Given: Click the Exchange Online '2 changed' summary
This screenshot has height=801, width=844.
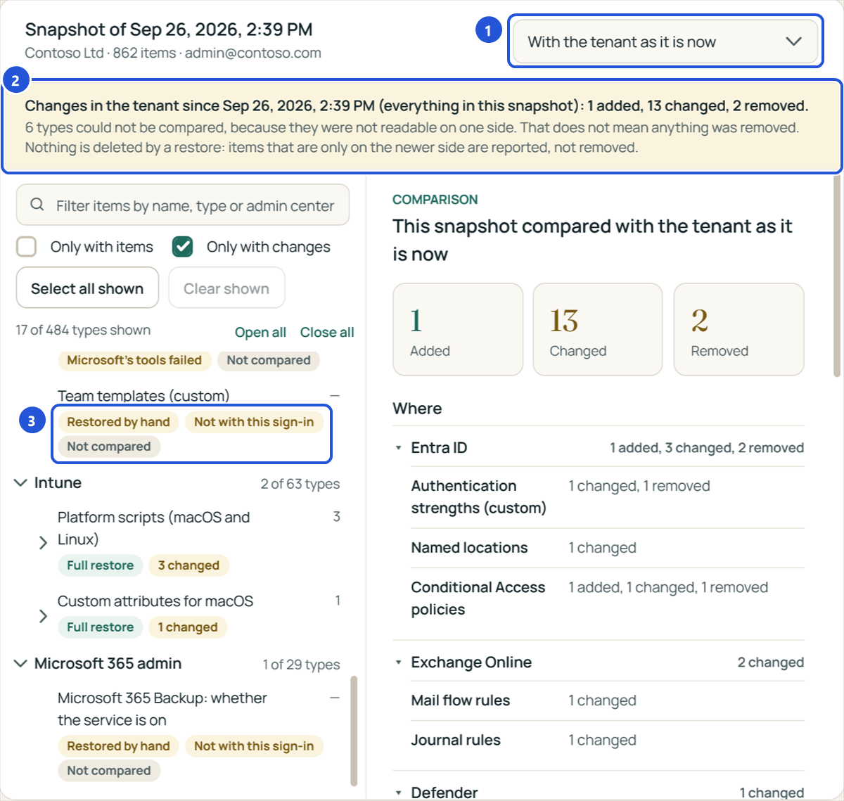Looking at the screenshot, I should pyautogui.click(x=771, y=662).
